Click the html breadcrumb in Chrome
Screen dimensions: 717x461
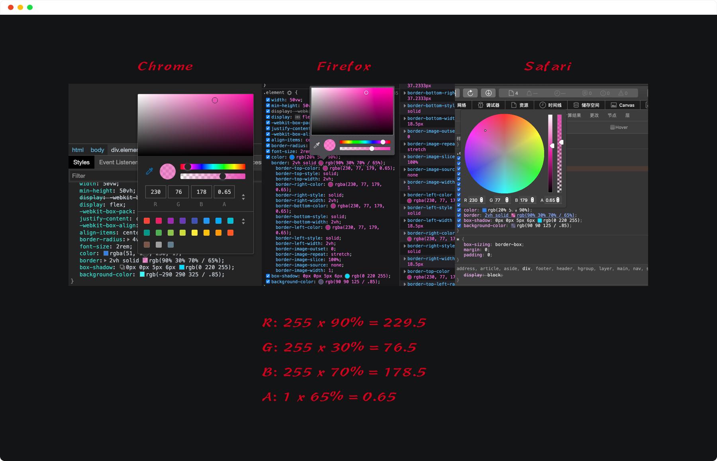click(78, 150)
